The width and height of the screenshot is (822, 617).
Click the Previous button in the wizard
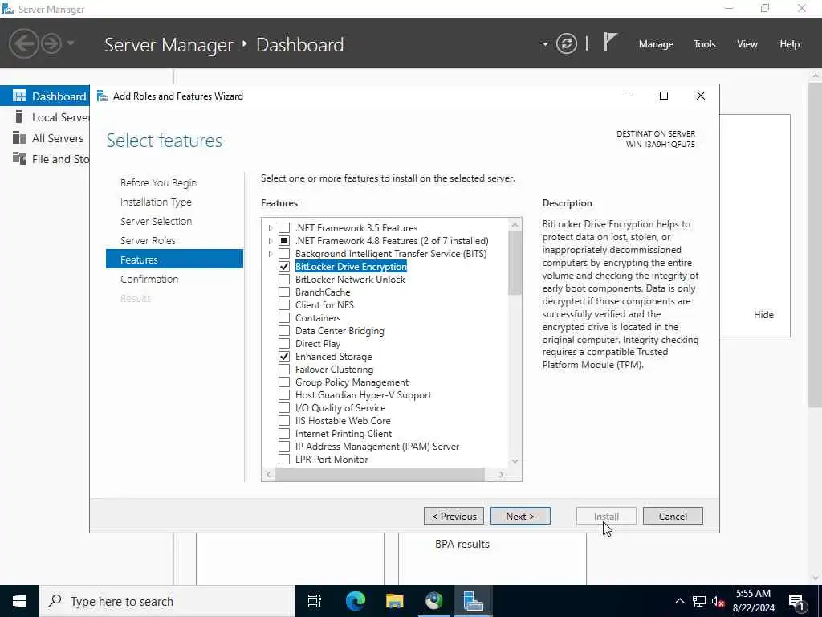tap(454, 517)
